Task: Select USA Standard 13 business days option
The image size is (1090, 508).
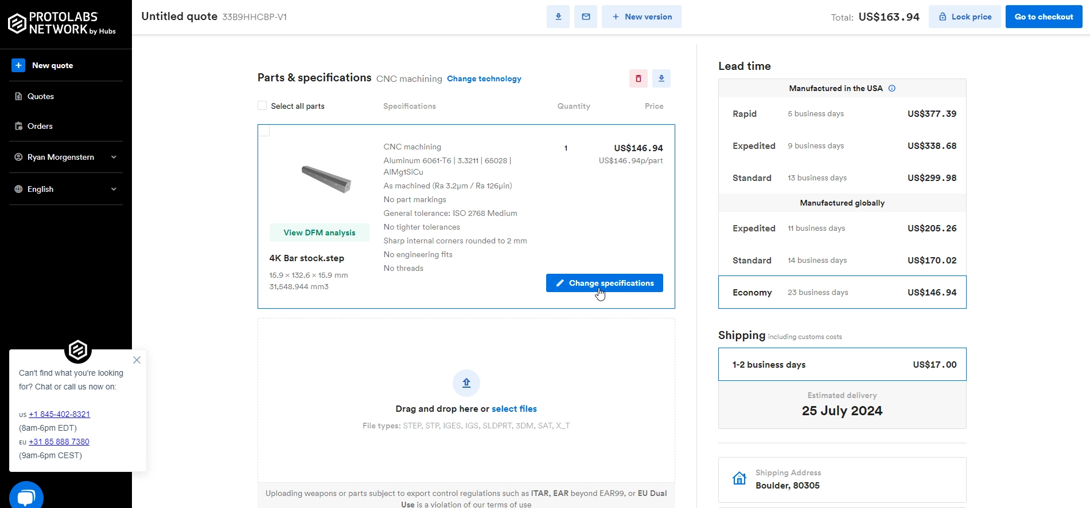Action: click(x=842, y=178)
